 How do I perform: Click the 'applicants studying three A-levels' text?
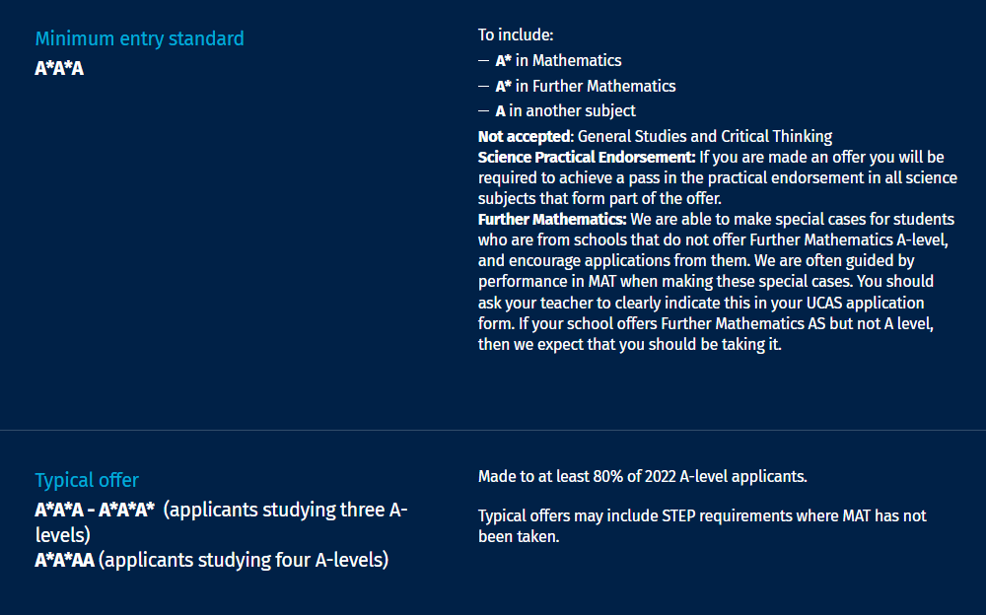pos(221,522)
